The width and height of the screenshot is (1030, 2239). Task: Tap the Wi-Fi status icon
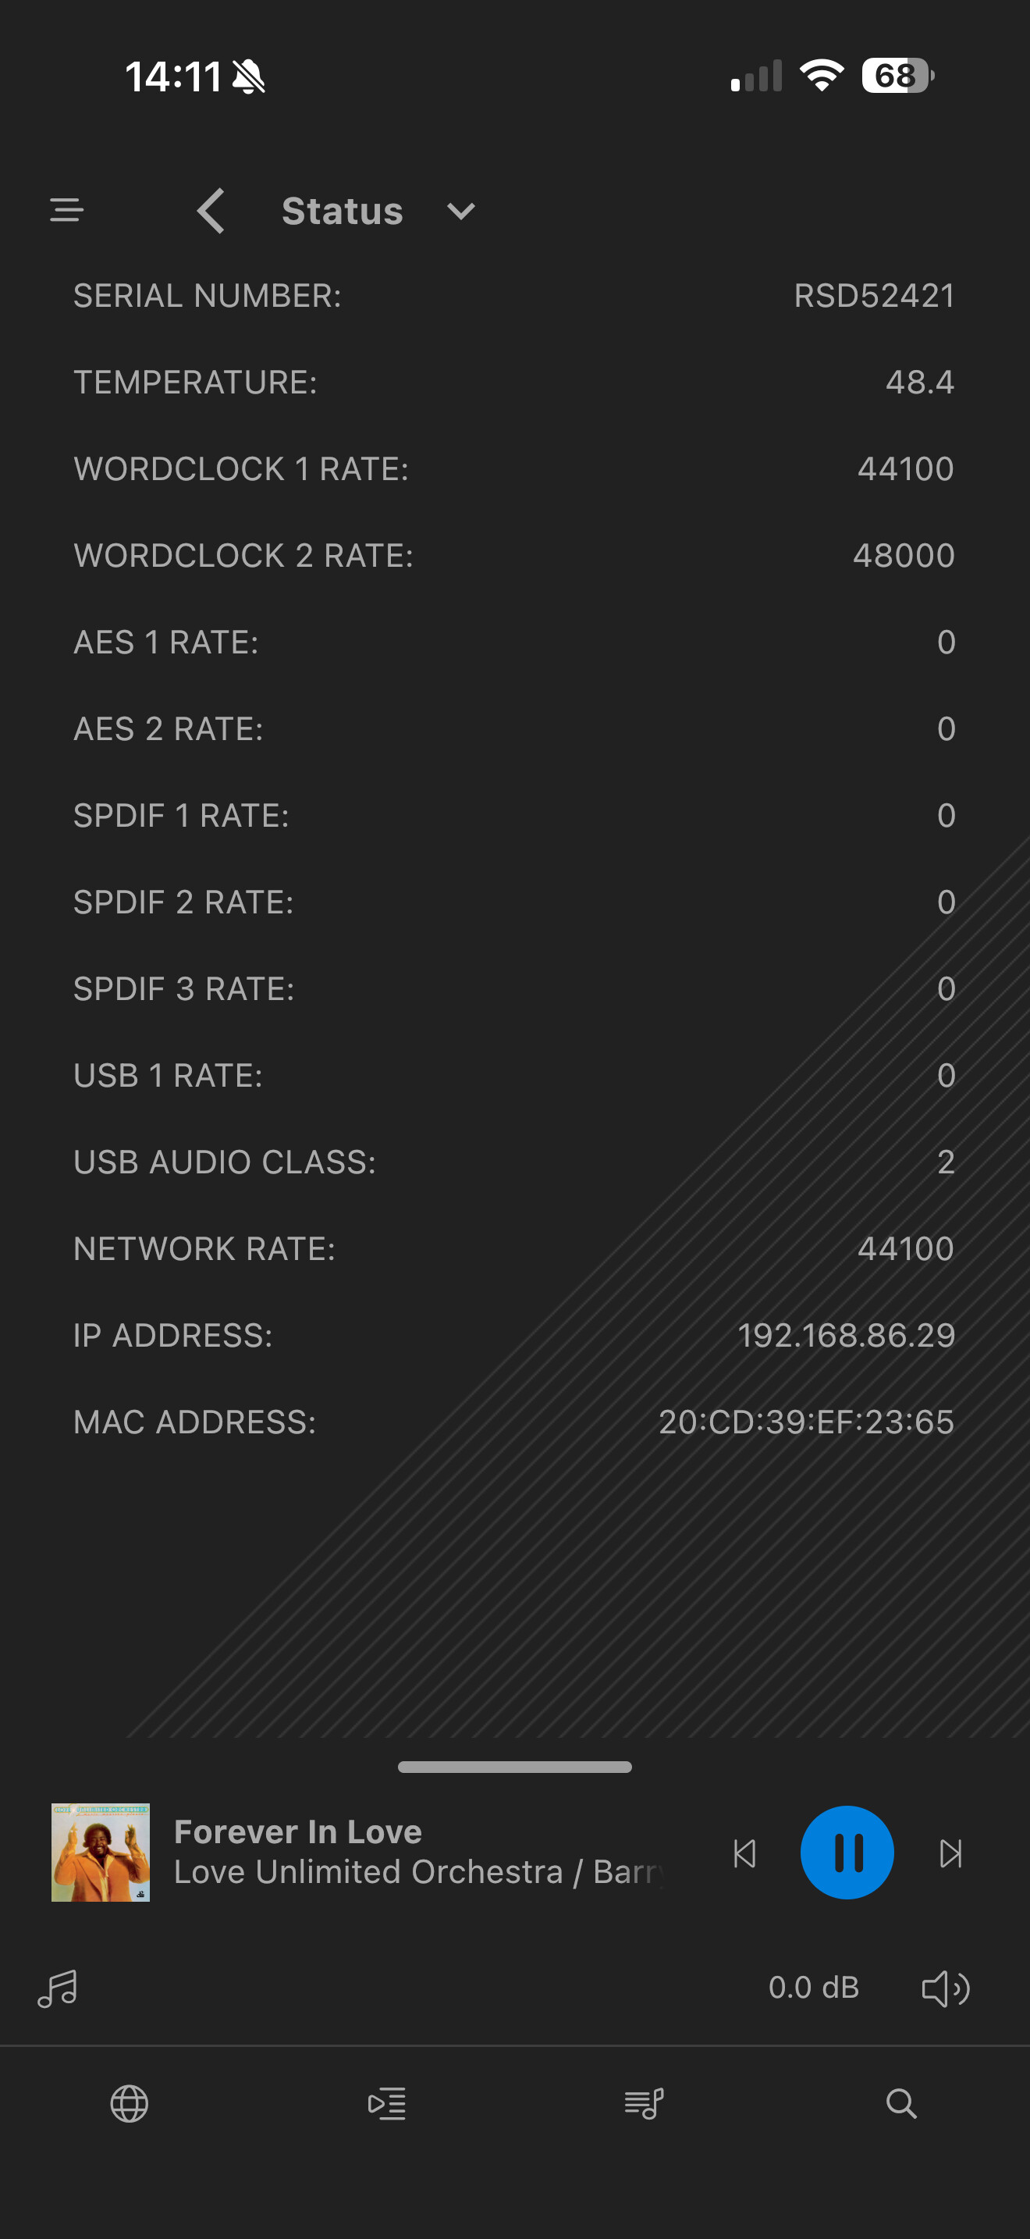[822, 76]
